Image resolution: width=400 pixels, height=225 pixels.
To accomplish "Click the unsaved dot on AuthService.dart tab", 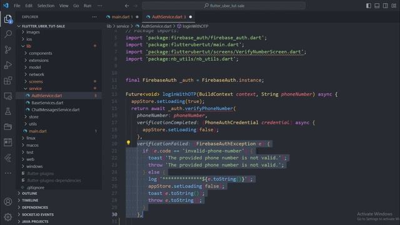I will 190,17.
